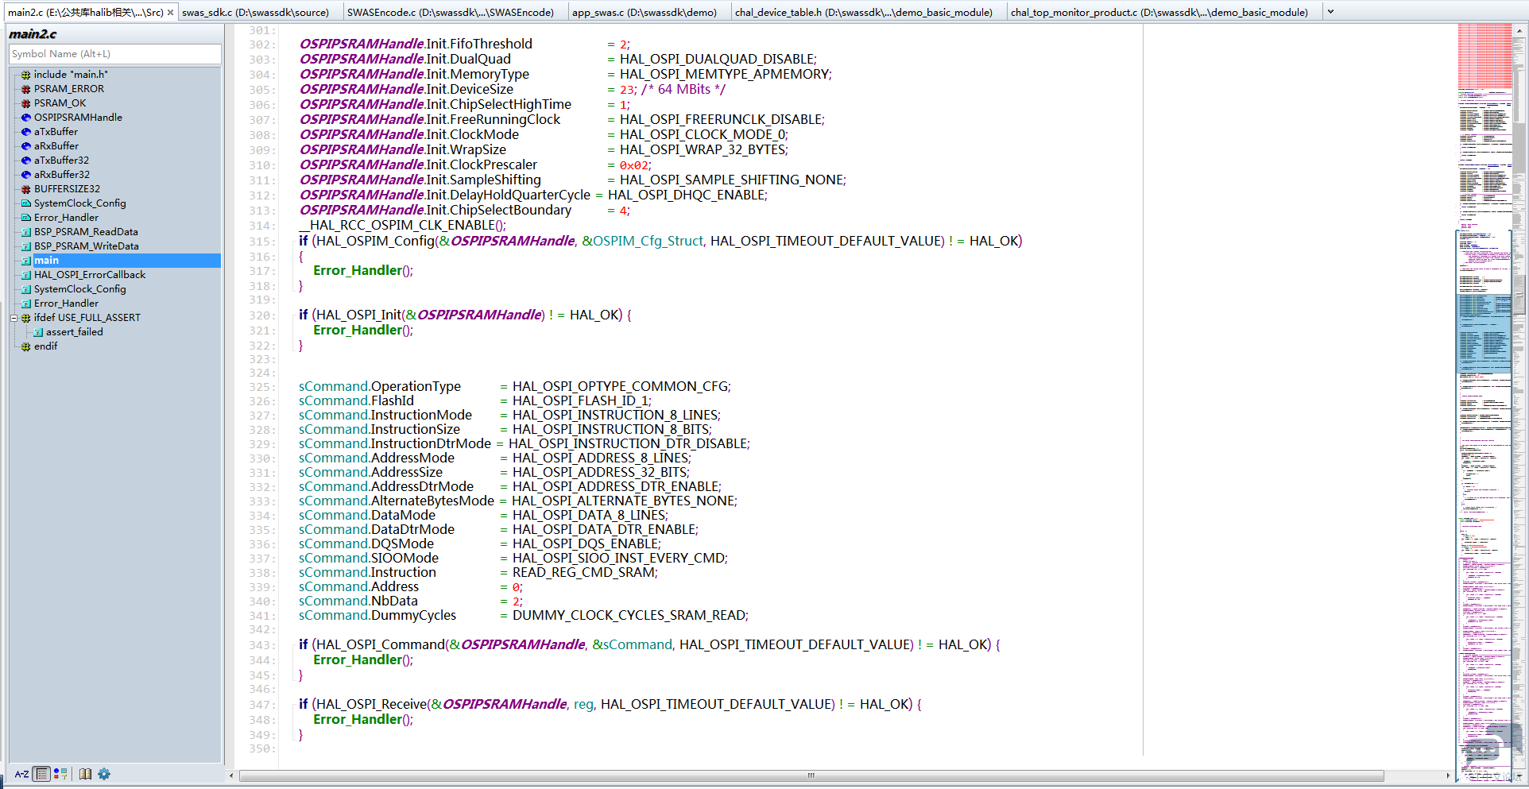
Task: Select HAL_OSPI_ErrorCallback in symbol list
Action: pos(90,275)
